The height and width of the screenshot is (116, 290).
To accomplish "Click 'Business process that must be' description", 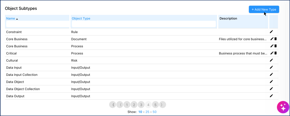I will [x=243, y=53].
